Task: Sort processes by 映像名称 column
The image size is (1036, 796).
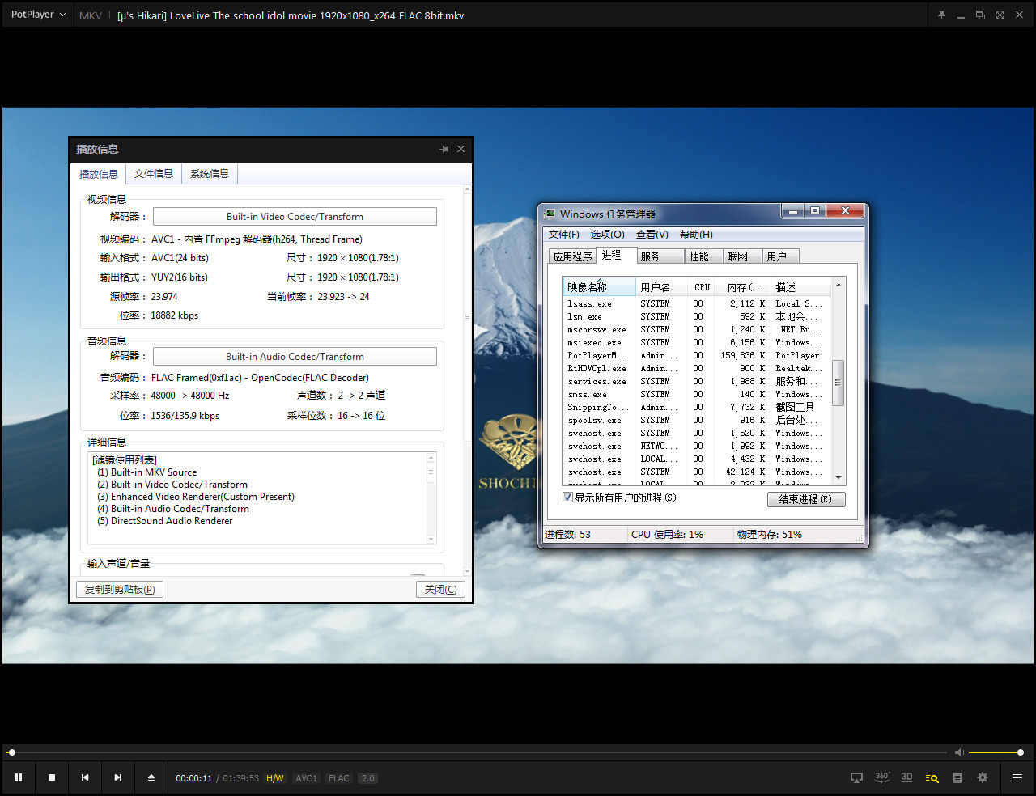Action: coord(599,287)
